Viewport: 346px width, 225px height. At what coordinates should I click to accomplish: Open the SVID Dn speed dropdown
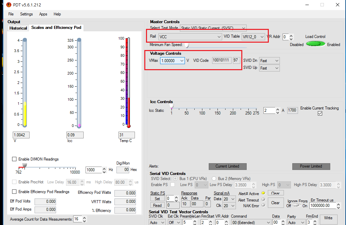(x=269, y=60)
